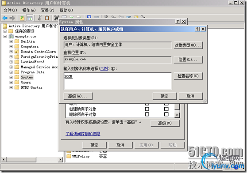Viewport: 247px width, 173px height.
Task: Select the Users item in tree
Action: pyautogui.click(x=26, y=82)
